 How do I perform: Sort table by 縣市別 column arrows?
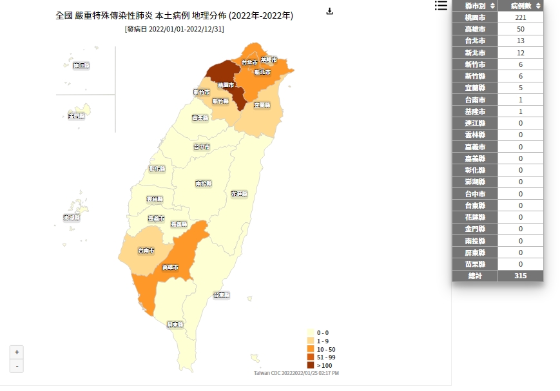coord(492,6)
